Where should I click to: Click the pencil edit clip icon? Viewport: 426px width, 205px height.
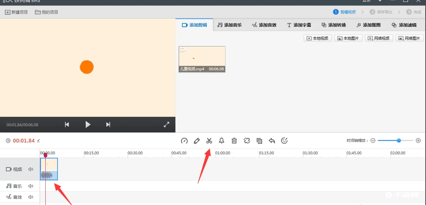pyautogui.click(x=197, y=141)
